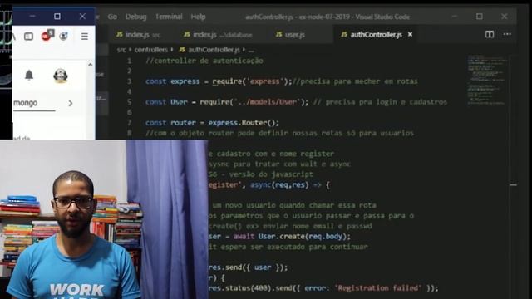This screenshot has height=299, width=532.
Task: Click line number 5 in gutter
Action: click(x=130, y=102)
